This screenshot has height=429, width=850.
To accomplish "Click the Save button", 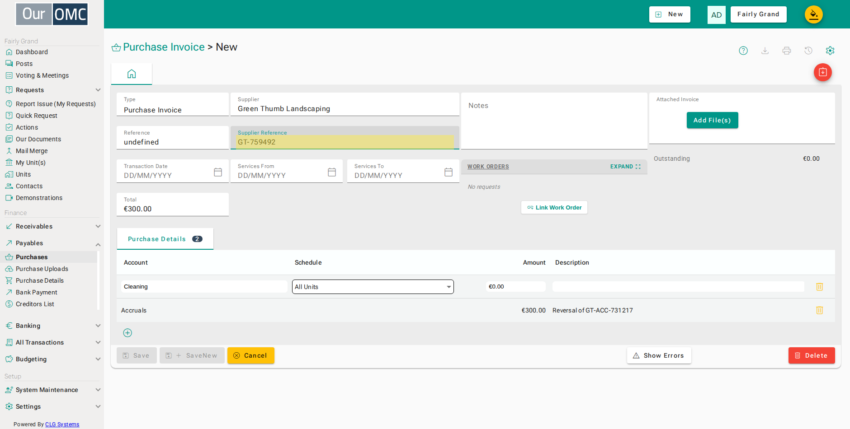I will tap(137, 355).
